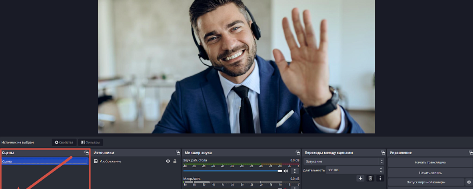Add a new scene transition with plus icon
This screenshot has width=473, height=189.
coord(360,178)
